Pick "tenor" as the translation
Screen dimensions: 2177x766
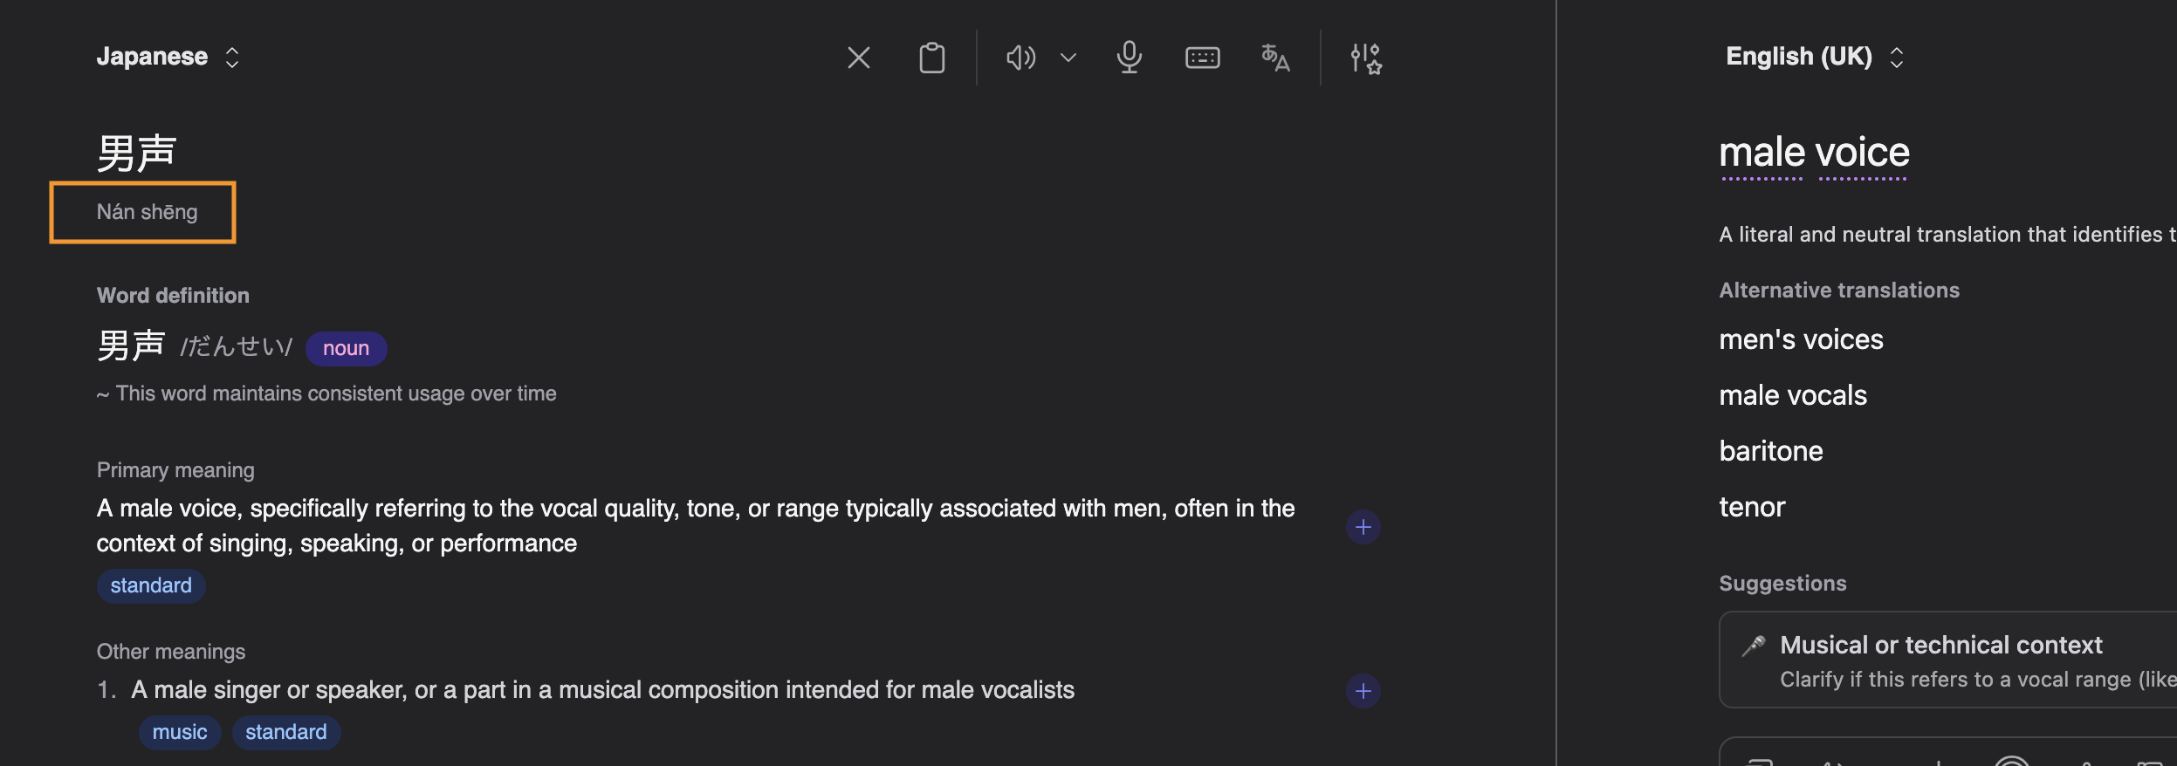tap(1752, 507)
